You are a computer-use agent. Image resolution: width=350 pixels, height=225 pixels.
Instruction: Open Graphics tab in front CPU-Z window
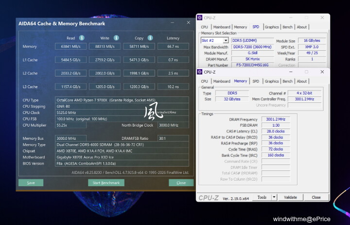[272, 81]
